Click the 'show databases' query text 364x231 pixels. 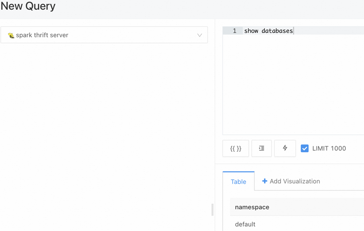point(268,31)
